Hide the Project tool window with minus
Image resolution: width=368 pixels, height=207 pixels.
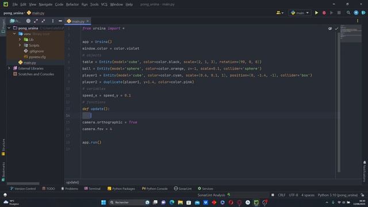(60, 21)
